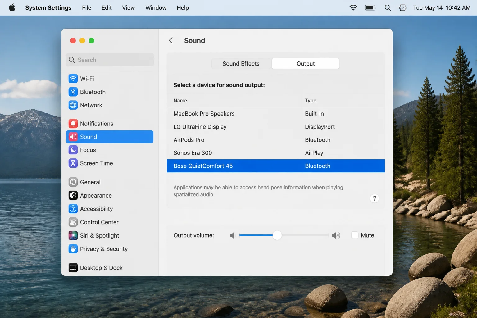The width and height of the screenshot is (477, 318).
Task: Click the low volume speaker icon
Action: pos(232,235)
